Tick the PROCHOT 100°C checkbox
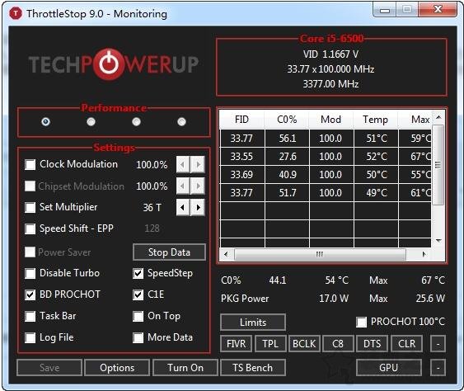The image size is (464, 391). click(x=361, y=323)
